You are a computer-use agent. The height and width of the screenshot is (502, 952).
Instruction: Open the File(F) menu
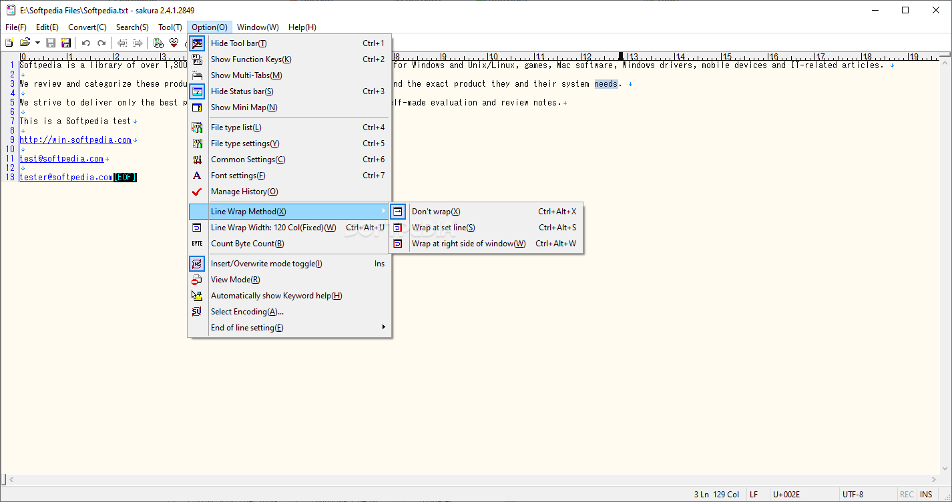click(16, 27)
